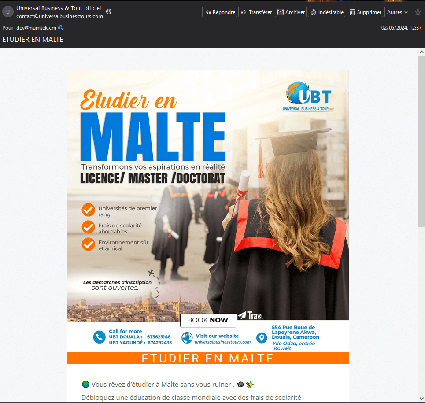Click the location pin icon by address

pos(262,337)
